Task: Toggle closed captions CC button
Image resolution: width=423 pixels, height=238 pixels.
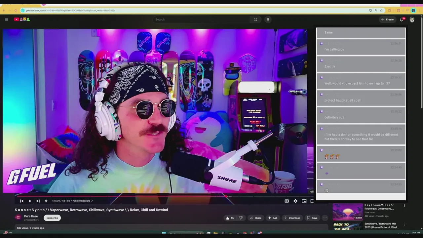Action: pos(287,201)
